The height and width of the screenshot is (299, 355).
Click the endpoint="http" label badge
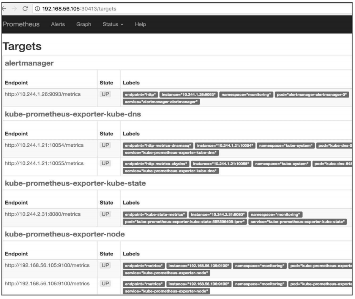[140, 95]
